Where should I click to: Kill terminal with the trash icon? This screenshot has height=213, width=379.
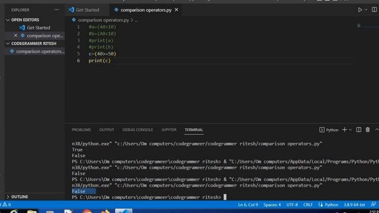[368, 130]
